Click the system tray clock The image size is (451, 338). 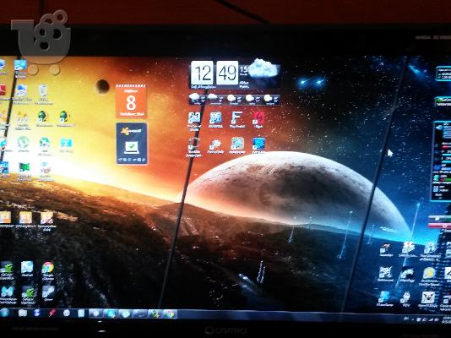tap(447, 319)
